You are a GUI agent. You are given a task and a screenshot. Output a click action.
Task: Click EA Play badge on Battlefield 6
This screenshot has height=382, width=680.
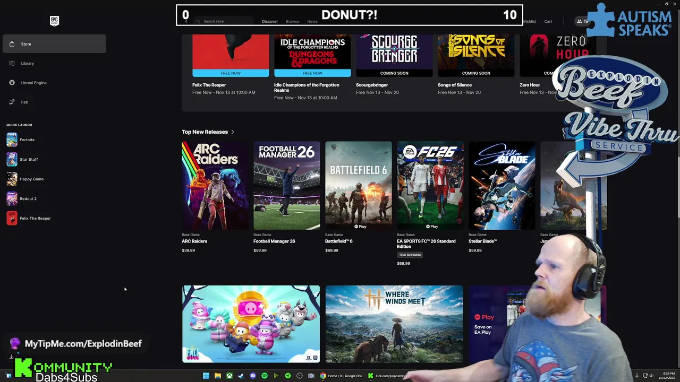pyautogui.click(x=361, y=227)
